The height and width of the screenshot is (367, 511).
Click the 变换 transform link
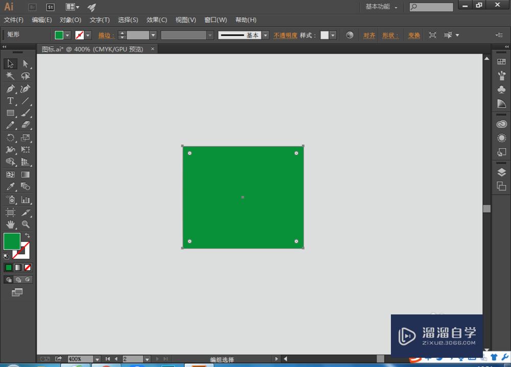click(x=414, y=35)
